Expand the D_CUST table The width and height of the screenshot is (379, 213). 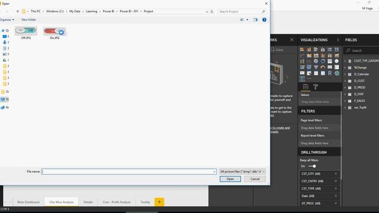tap(345, 81)
